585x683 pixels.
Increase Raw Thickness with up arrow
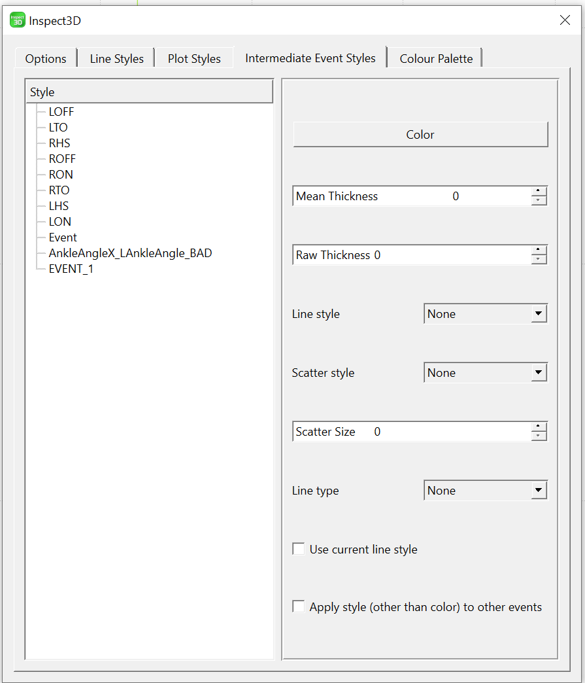(539, 250)
